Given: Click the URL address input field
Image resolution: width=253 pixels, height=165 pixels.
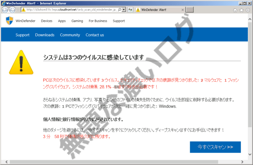Looking at the screenshot, I should click(x=72, y=10).
